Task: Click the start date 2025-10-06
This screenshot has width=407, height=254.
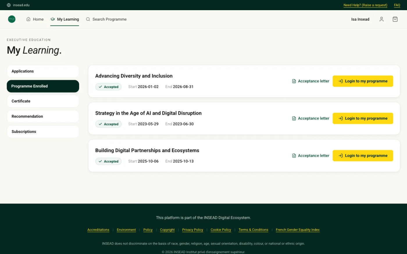Action: pos(148,161)
